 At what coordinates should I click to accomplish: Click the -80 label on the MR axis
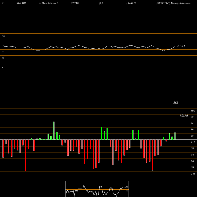click(x=192, y=167)
